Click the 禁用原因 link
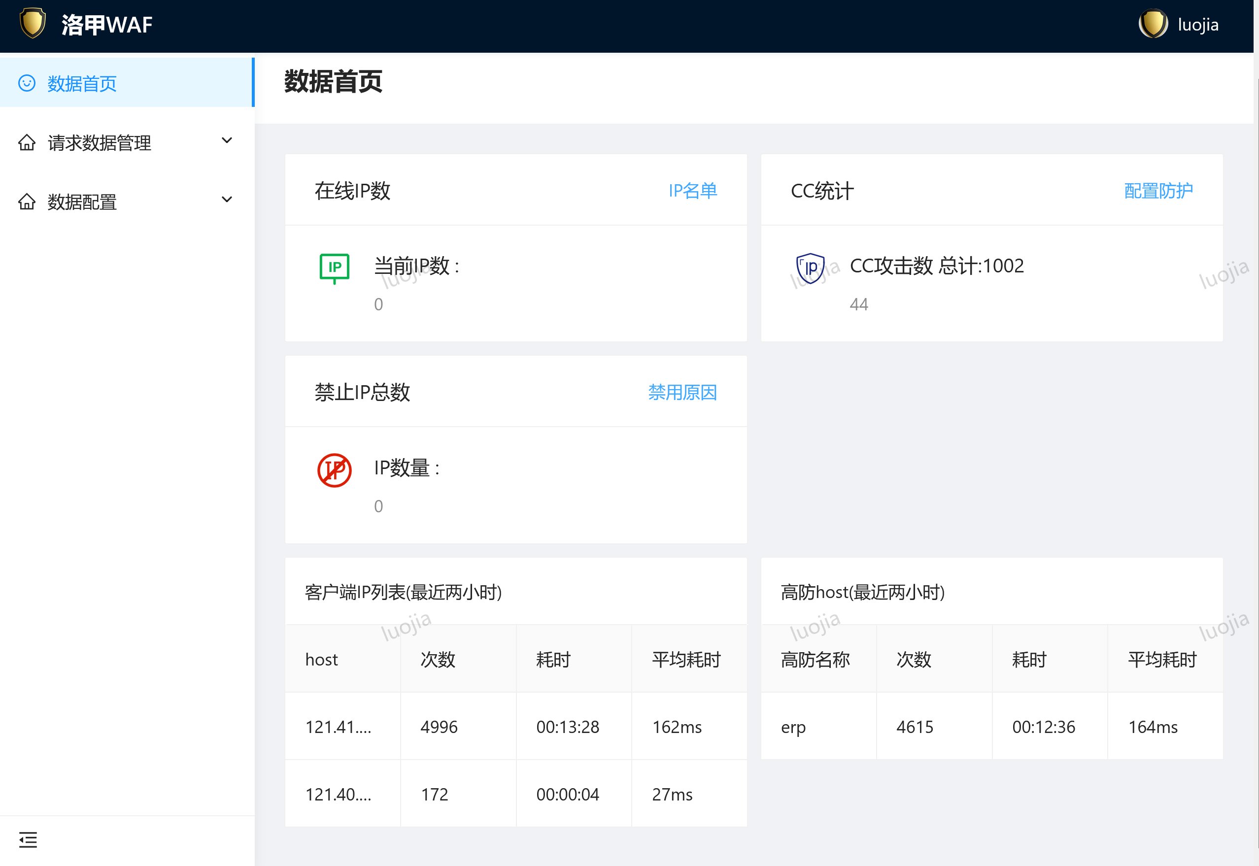 [682, 392]
